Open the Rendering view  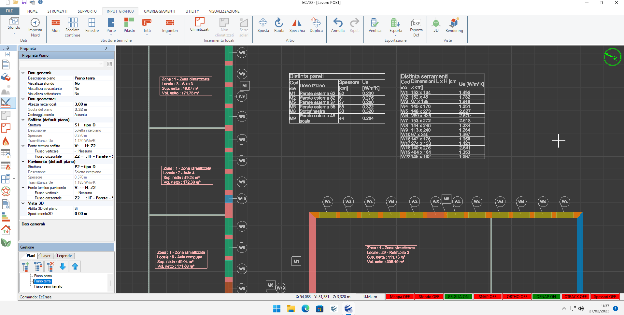454,25
